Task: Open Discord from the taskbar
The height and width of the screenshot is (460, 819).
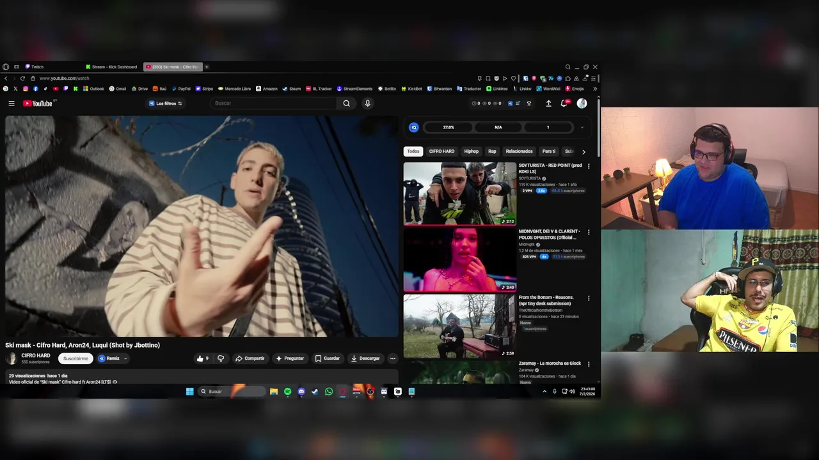Action: [301, 392]
